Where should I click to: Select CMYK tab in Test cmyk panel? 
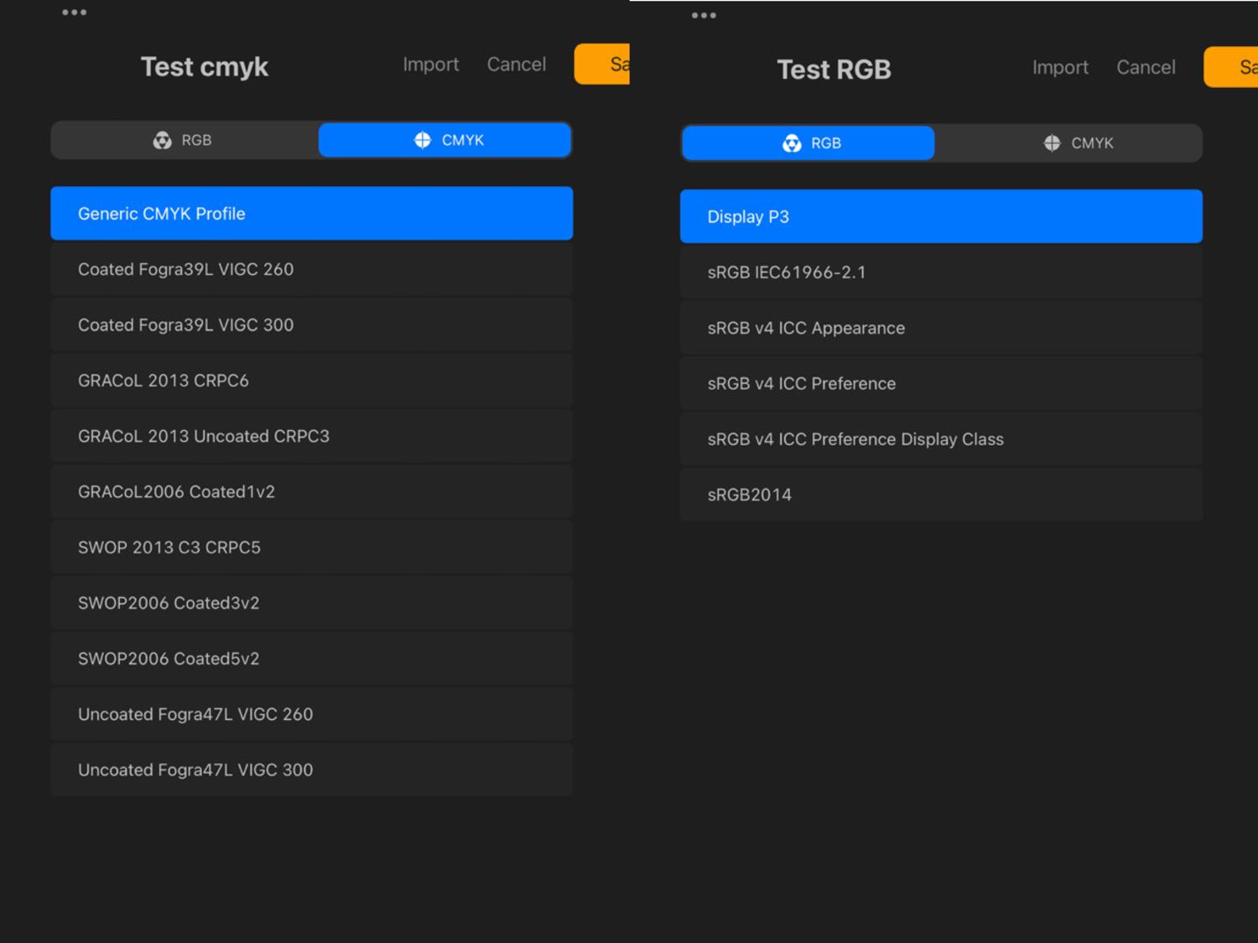click(x=445, y=140)
